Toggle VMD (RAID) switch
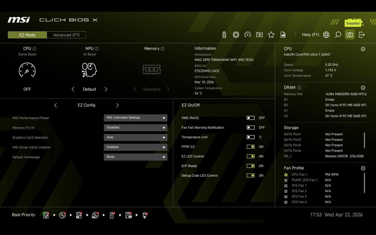 coord(250,118)
